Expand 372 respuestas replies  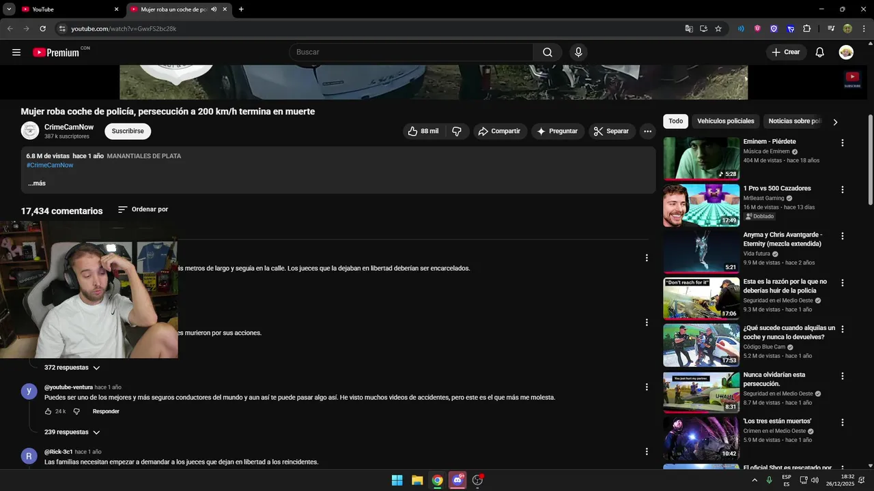[72, 368]
